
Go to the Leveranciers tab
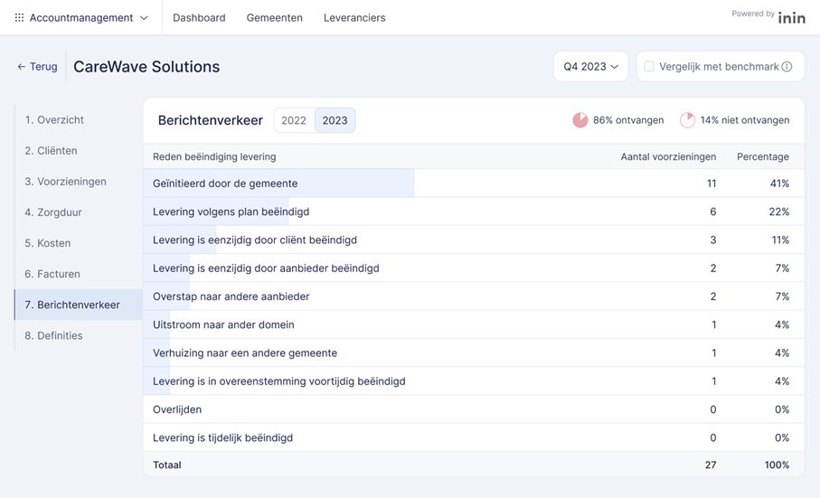[354, 18]
